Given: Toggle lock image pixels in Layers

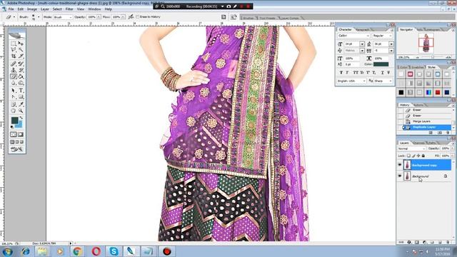Looking at the screenshot, I should coord(413,156).
